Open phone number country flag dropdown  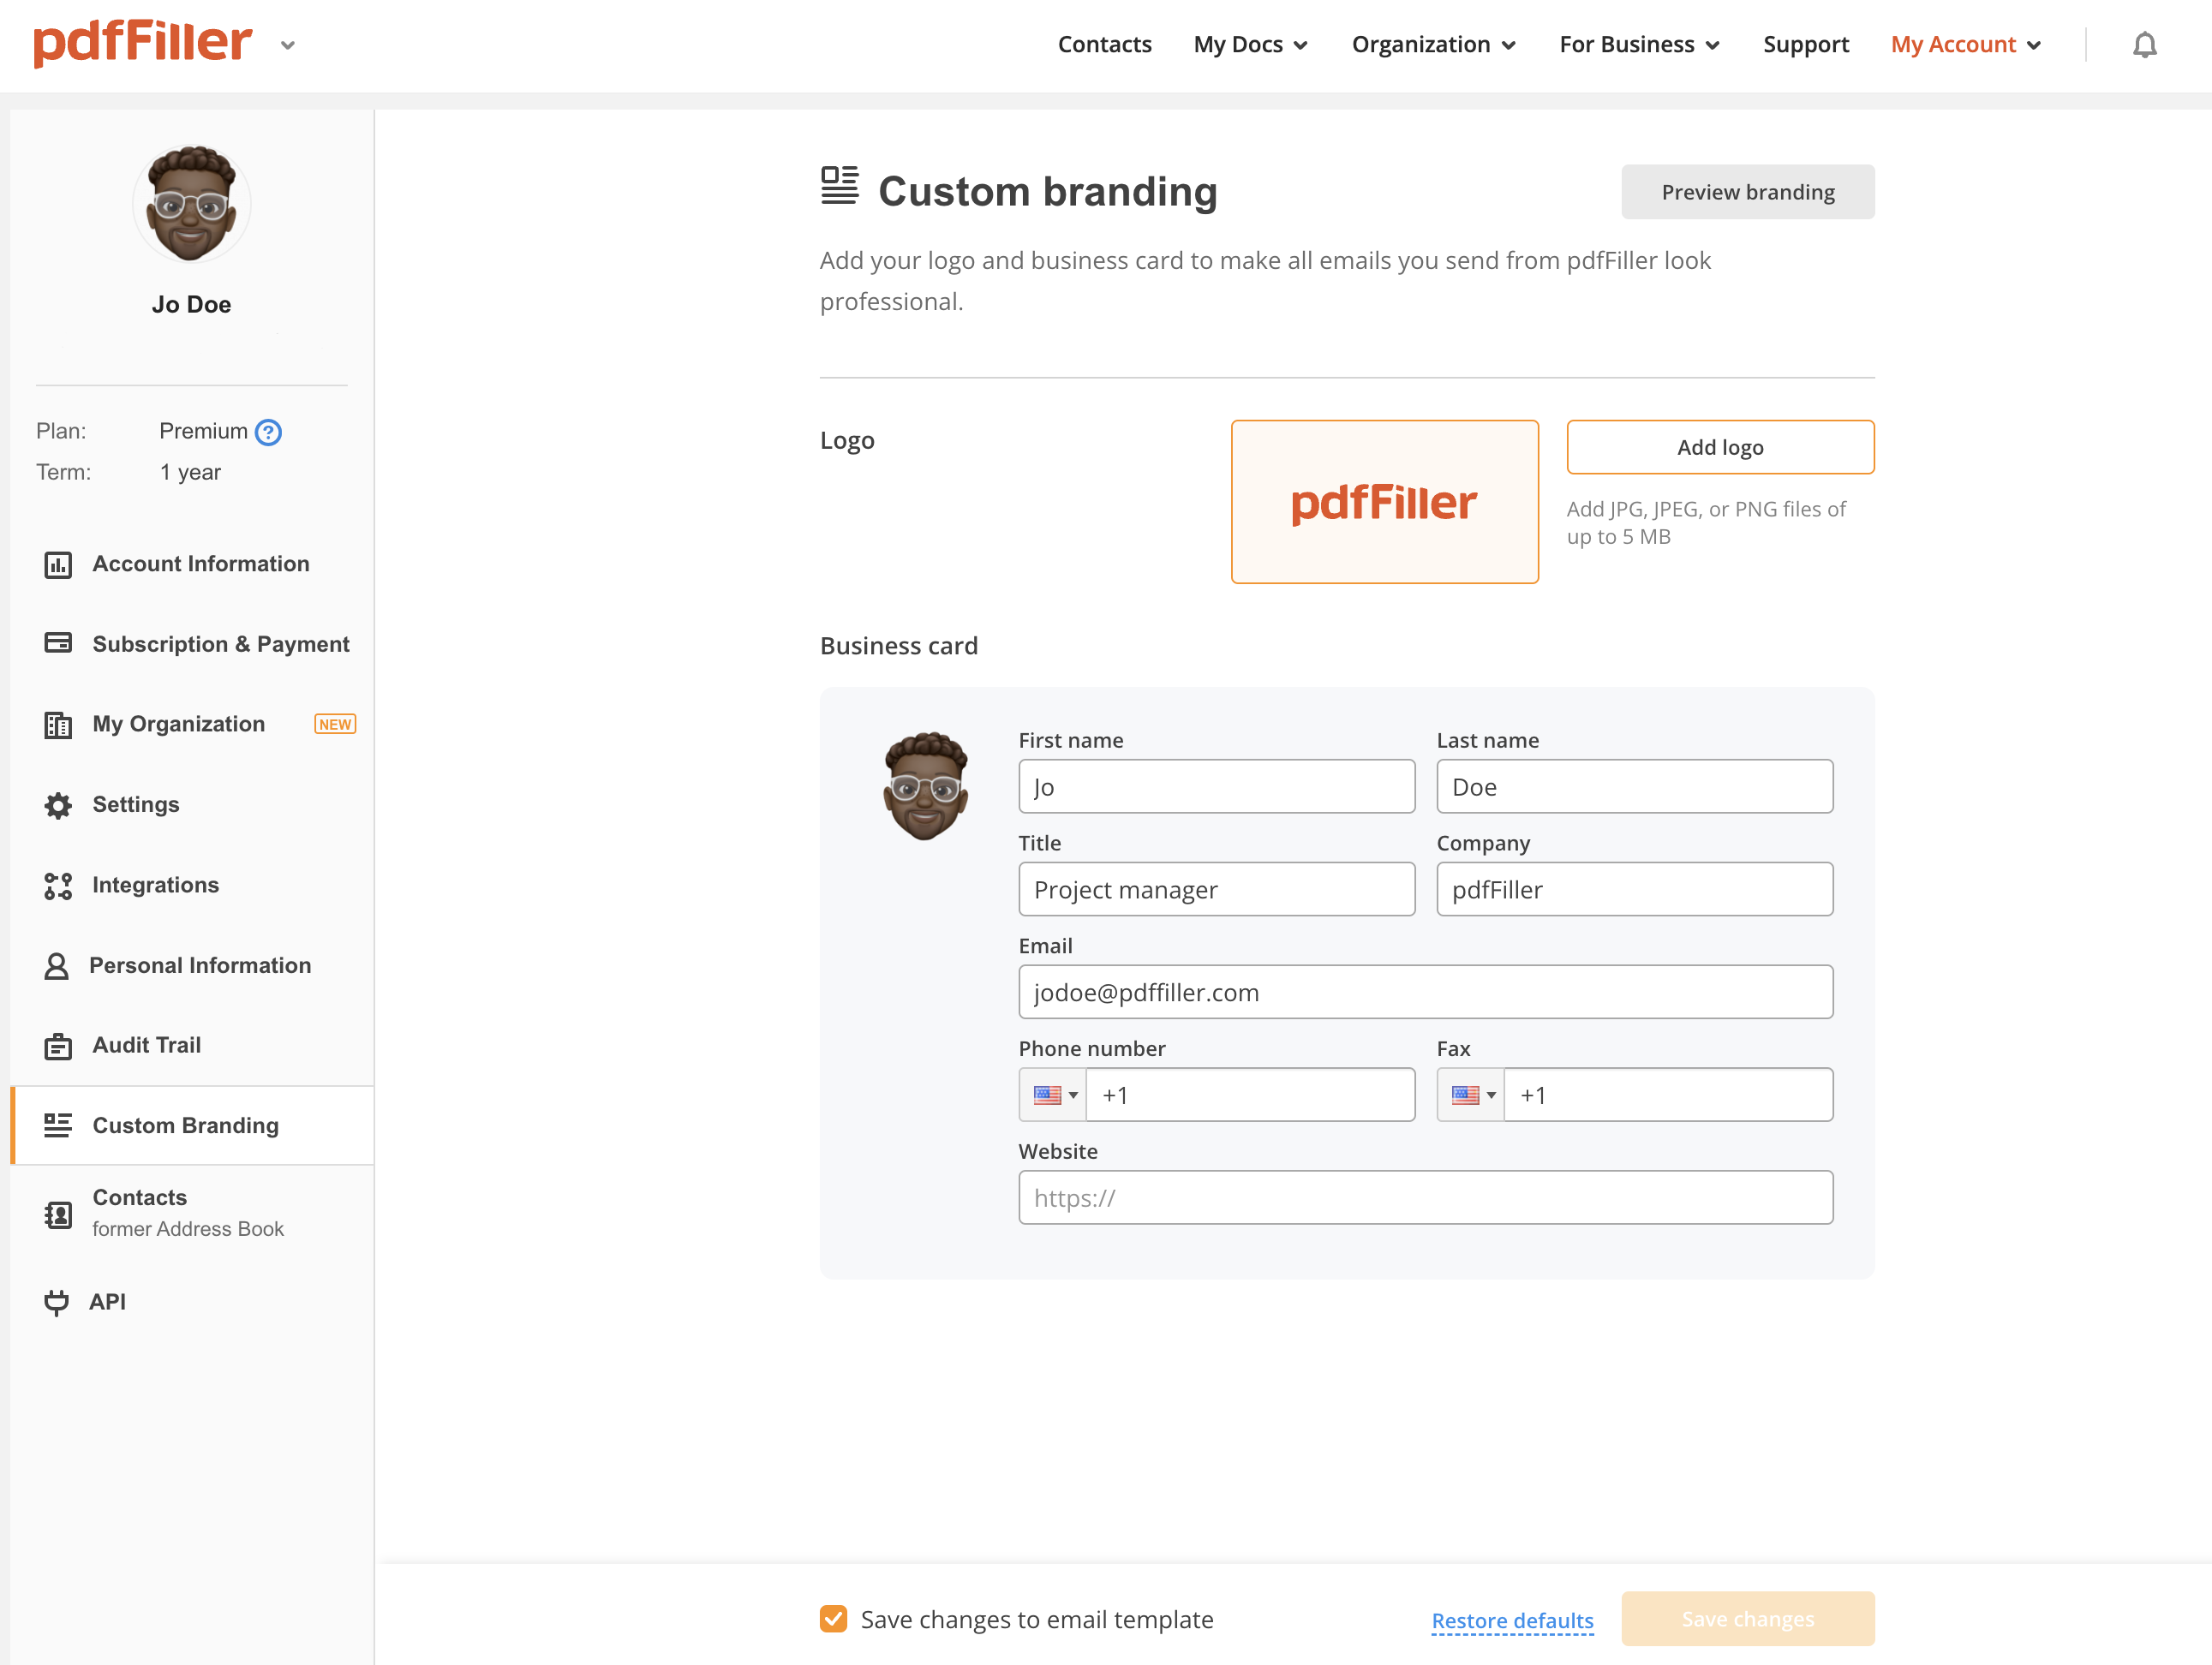[x=1054, y=1095]
